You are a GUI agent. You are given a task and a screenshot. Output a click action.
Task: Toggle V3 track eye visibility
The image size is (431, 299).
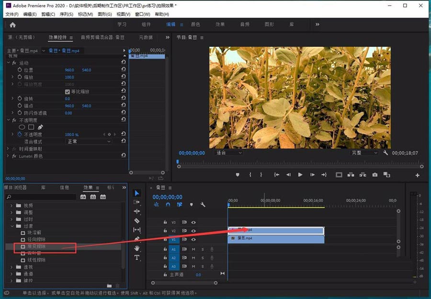[193, 222]
